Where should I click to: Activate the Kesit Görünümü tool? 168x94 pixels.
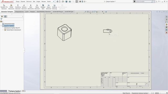(31, 7)
